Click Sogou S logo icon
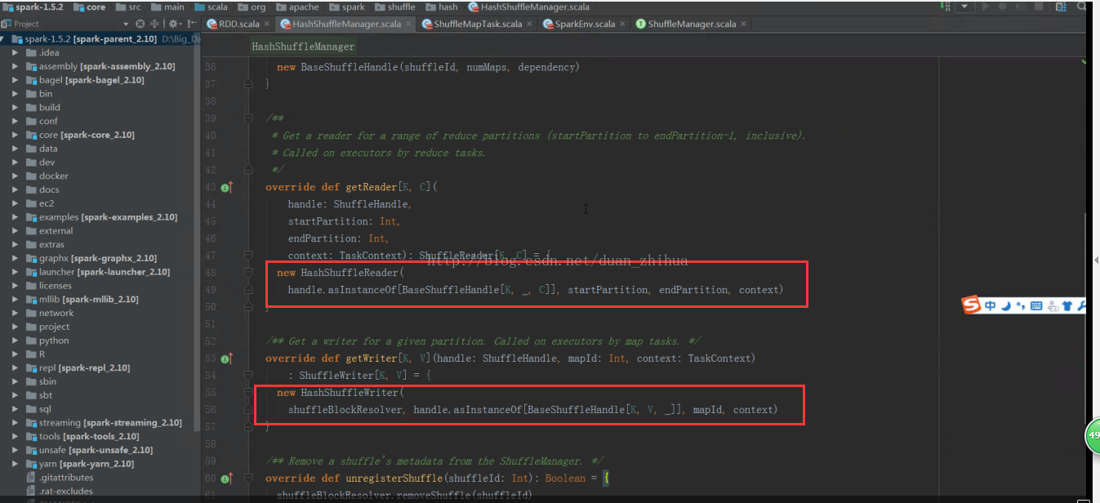Viewport: 1100px width, 503px height. click(971, 306)
